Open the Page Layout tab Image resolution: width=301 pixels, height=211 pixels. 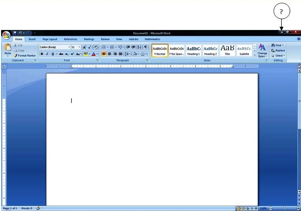[x=50, y=39]
